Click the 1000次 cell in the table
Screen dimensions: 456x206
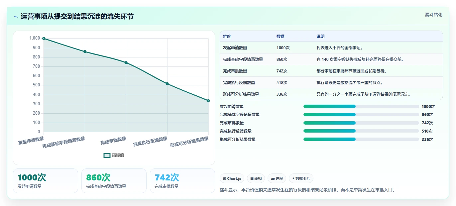283,48
